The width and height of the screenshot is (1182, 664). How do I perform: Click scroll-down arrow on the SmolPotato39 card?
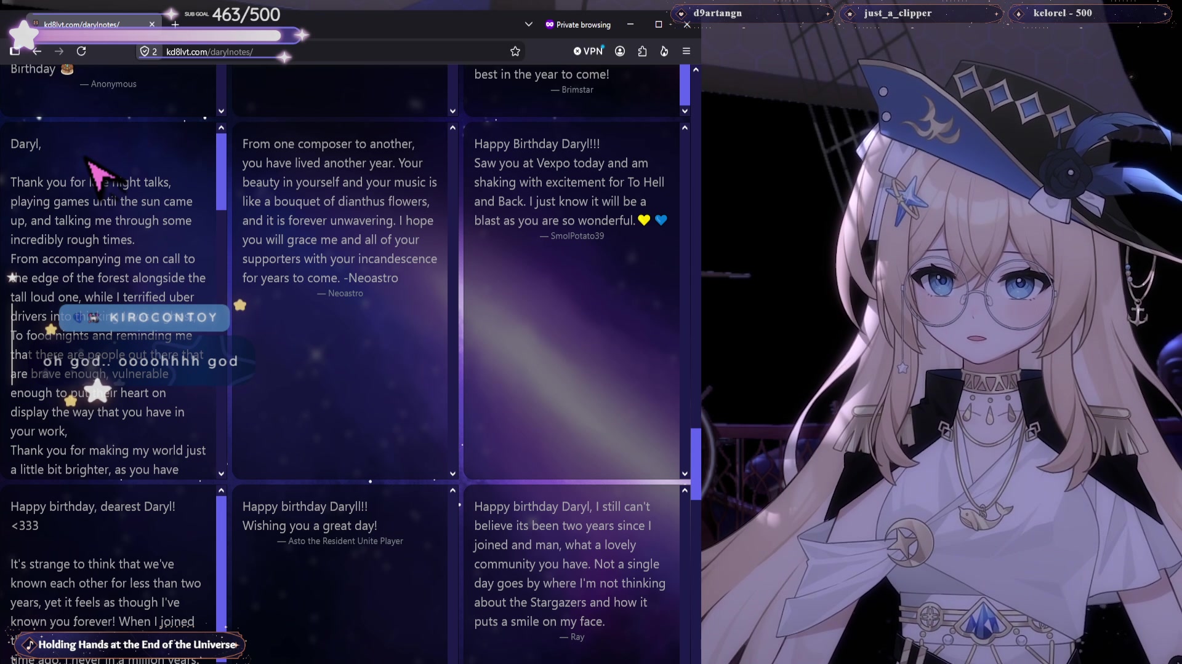(685, 473)
